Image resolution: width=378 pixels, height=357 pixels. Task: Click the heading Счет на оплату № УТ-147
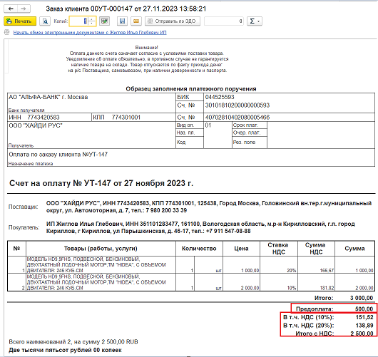101,183
